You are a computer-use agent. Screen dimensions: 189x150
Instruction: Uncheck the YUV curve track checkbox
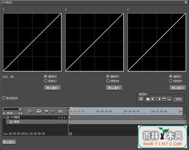pos(8,118)
